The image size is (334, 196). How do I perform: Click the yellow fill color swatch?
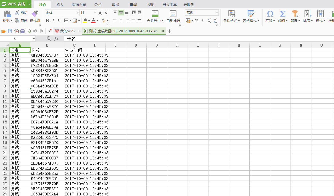pyautogui.click(x=85, y=21)
